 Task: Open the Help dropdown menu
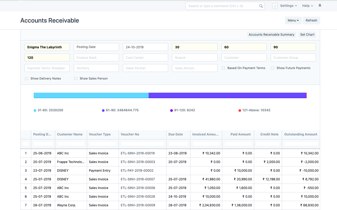pos(307,6)
